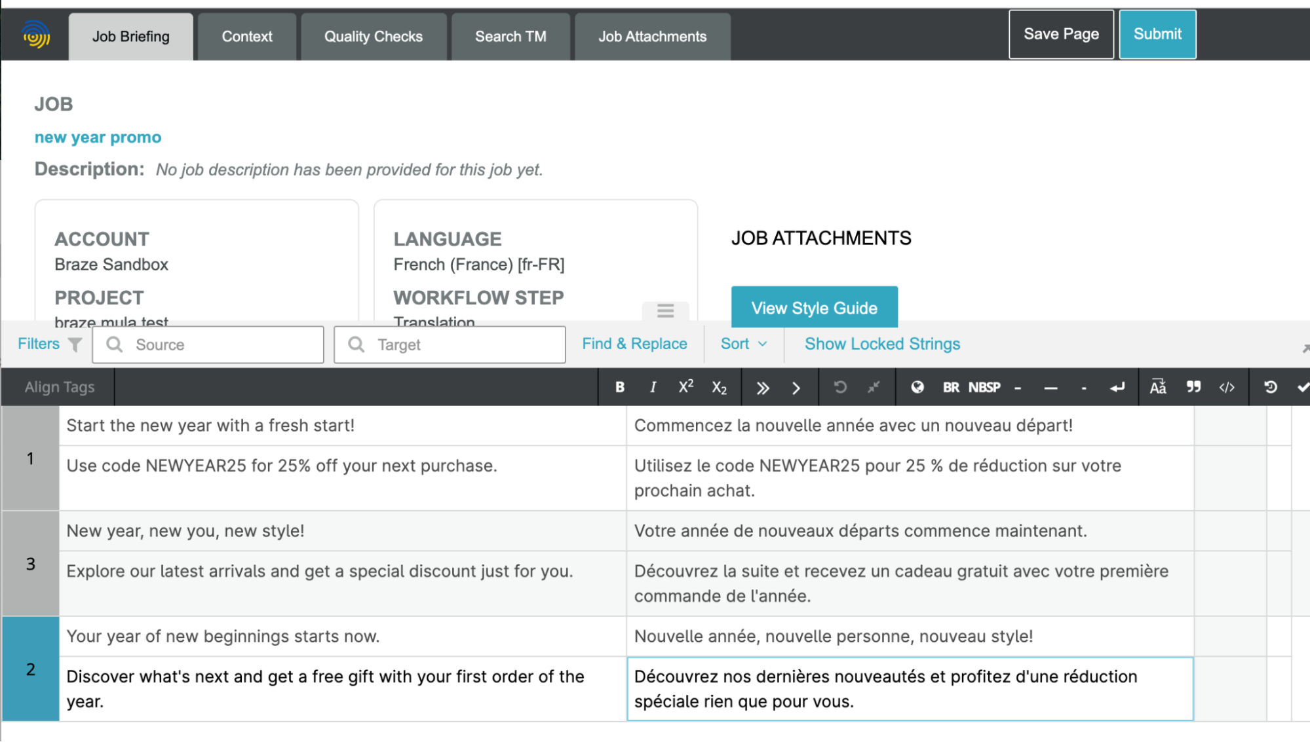Confirm the segment with the checkmark icon

pyautogui.click(x=1303, y=387)
